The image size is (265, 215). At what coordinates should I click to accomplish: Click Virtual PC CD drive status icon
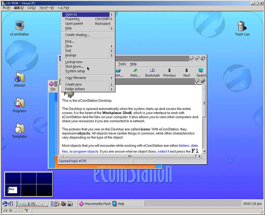click(x=11, y=211)
